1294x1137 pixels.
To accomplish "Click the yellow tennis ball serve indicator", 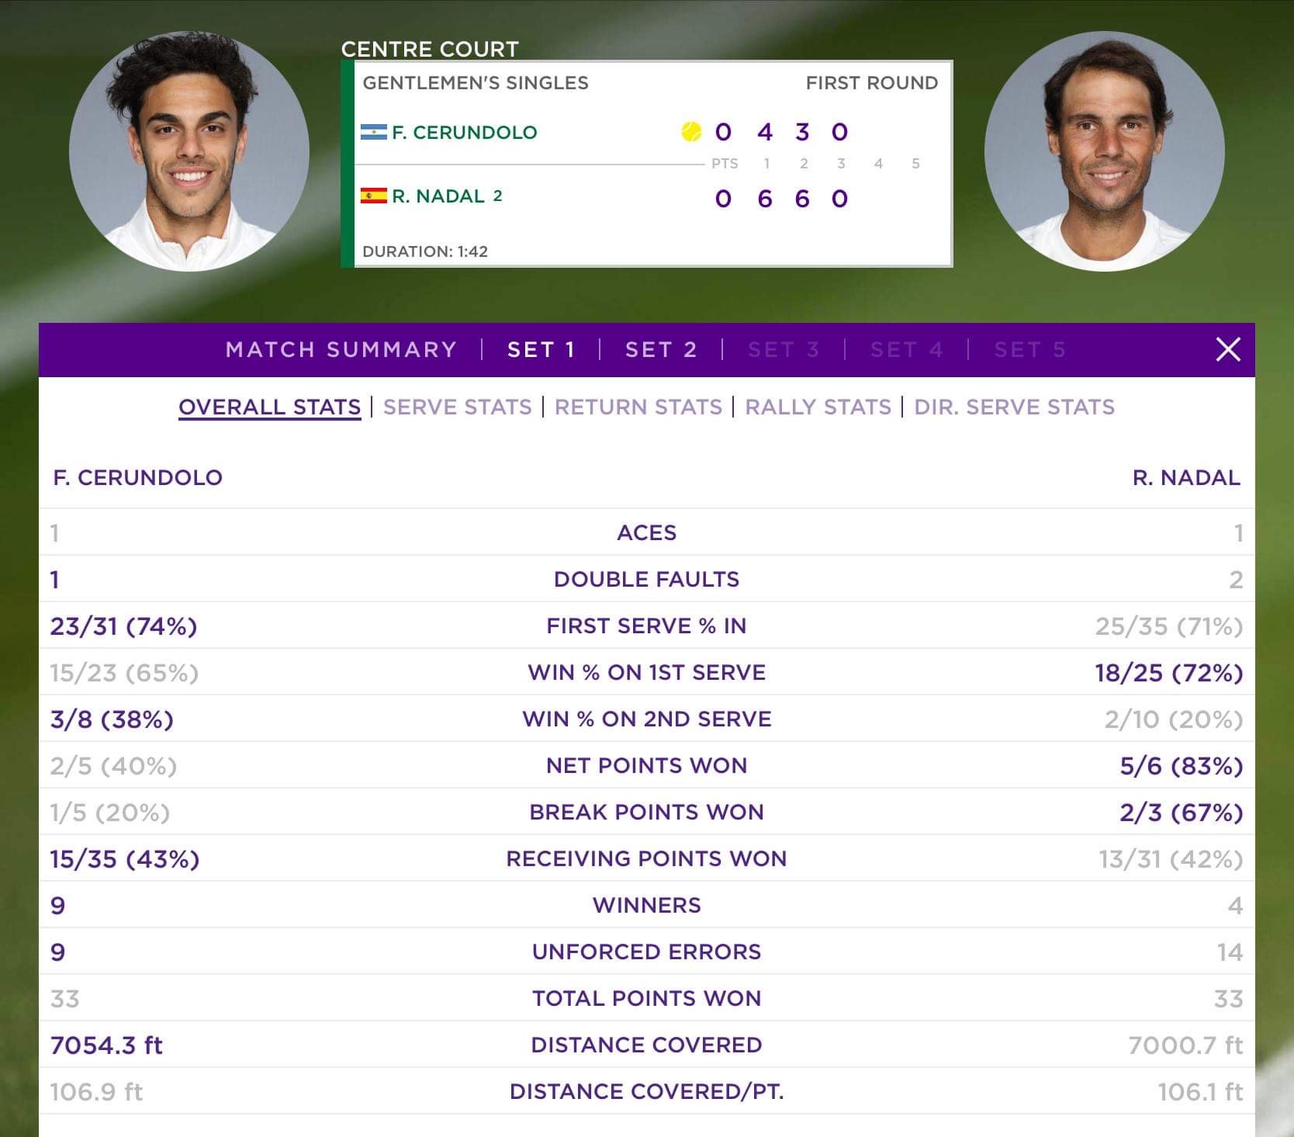I will pyautogui.click(x=691, y=132).
